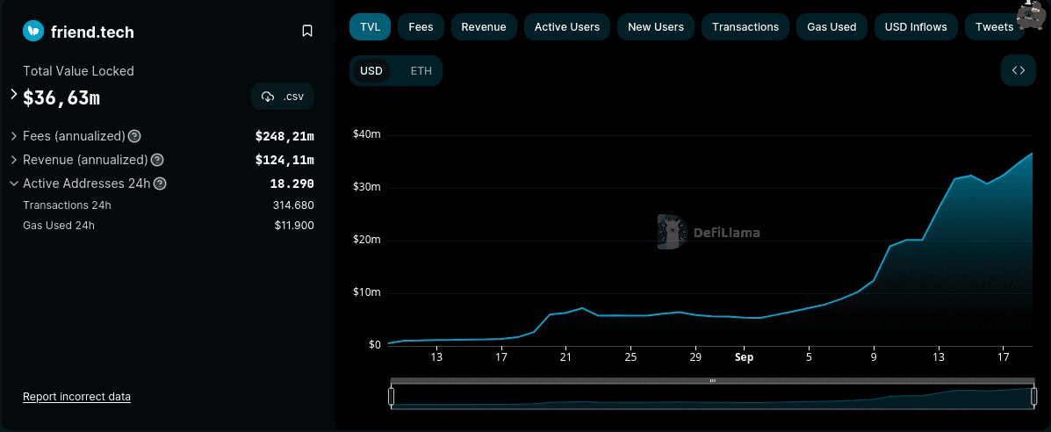The height and width of the screenshot is (432, 1051).
Task: Toggle the Revenue chart metric
Action: click(484, 27)
